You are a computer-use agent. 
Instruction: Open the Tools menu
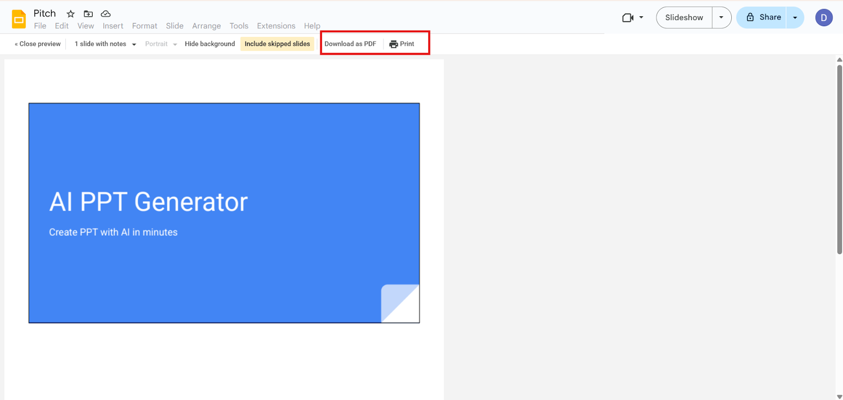(x=239, y=26)
